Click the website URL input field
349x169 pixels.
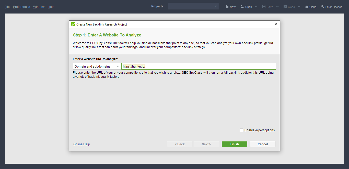pyautogui.click(x=199, y=66)
